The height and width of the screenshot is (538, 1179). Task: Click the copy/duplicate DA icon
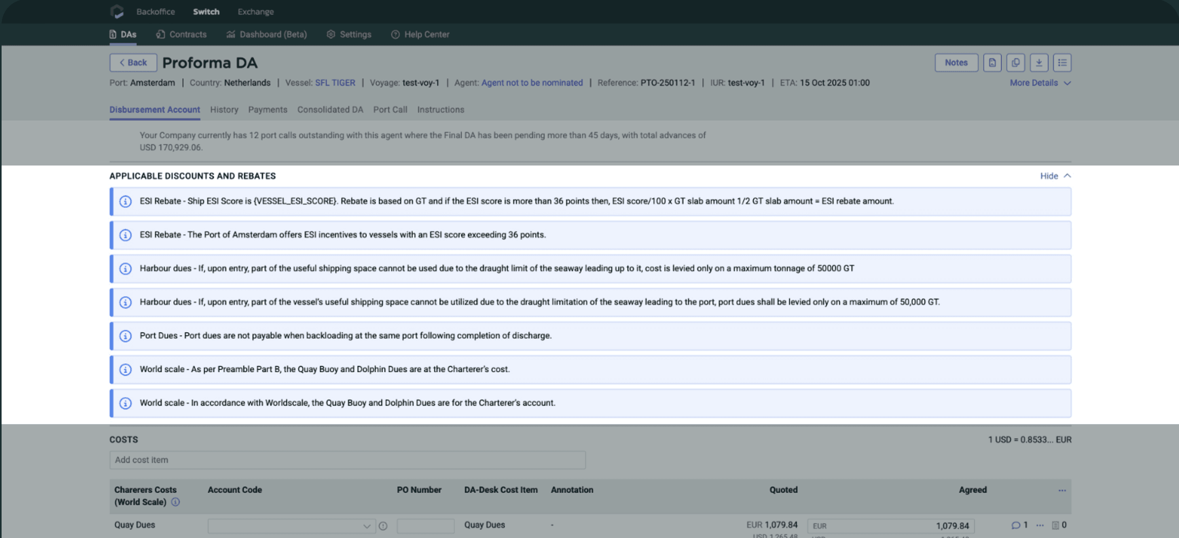click(x=1015, y=63)
